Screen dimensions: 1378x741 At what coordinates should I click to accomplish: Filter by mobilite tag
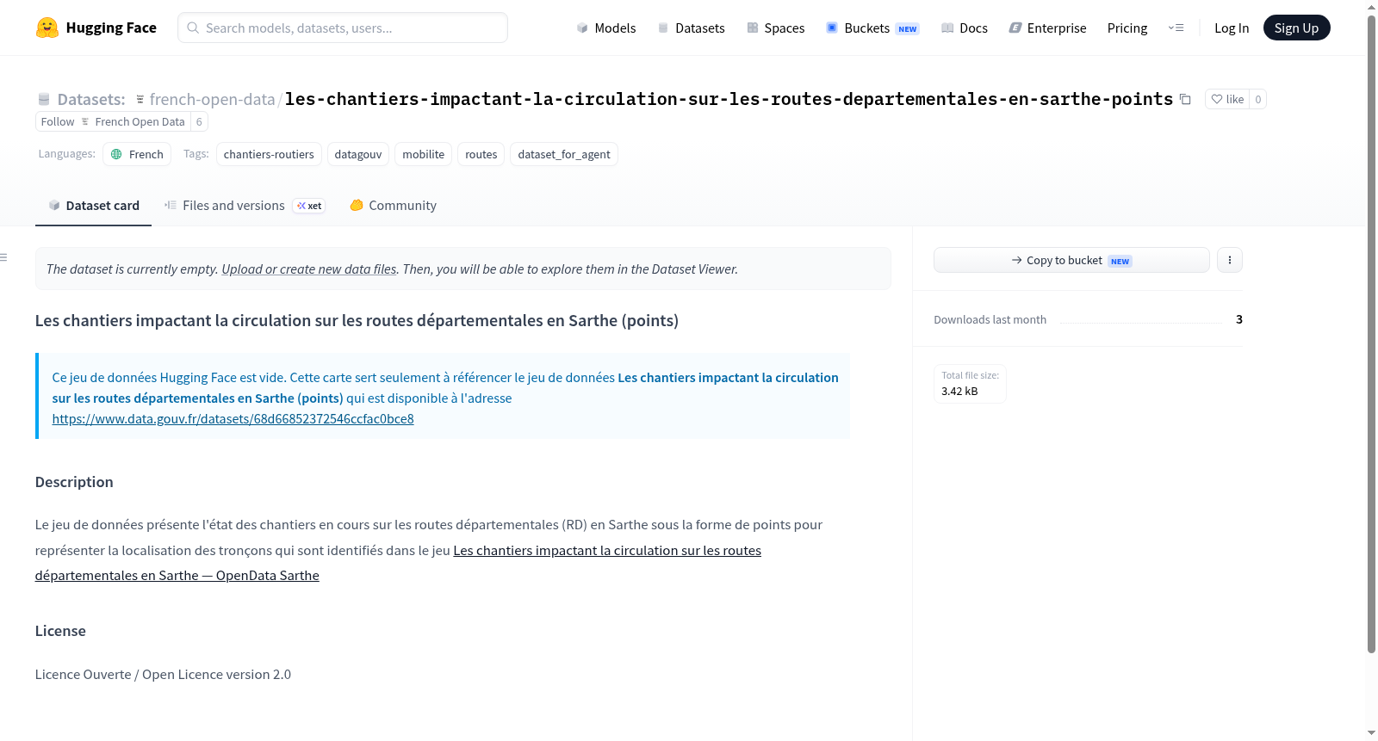click(x=424, y=154)
